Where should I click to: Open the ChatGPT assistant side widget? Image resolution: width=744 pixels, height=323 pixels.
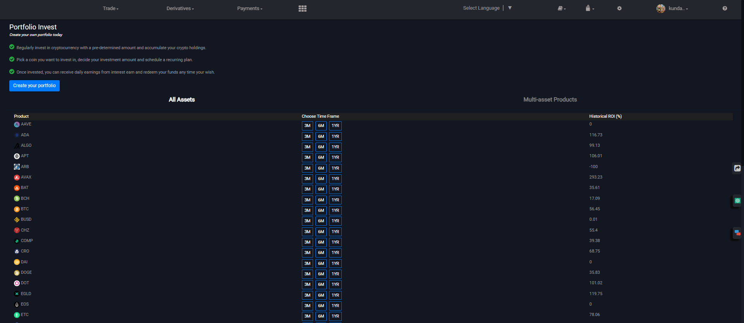(x=737, y=201)
